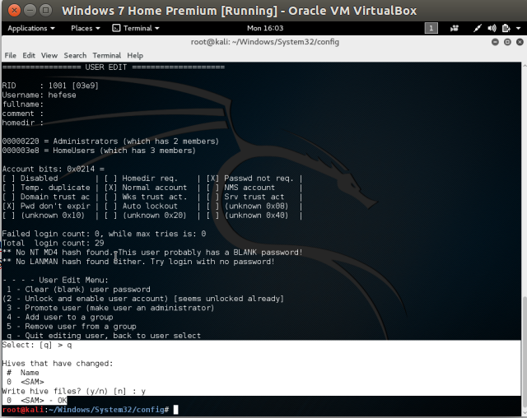Screen dimensions: 527x418
Task: Open the Search menu in terminal
Action: tap(75, 55)
